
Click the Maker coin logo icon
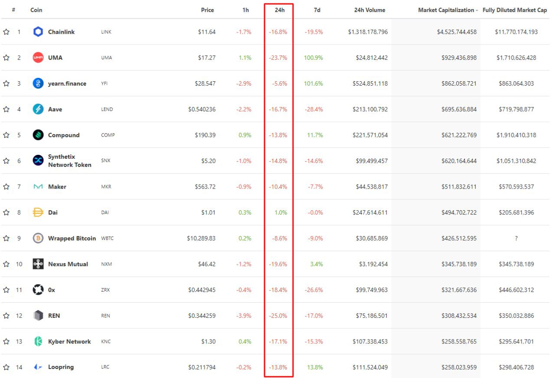click(x=38, y=186)
